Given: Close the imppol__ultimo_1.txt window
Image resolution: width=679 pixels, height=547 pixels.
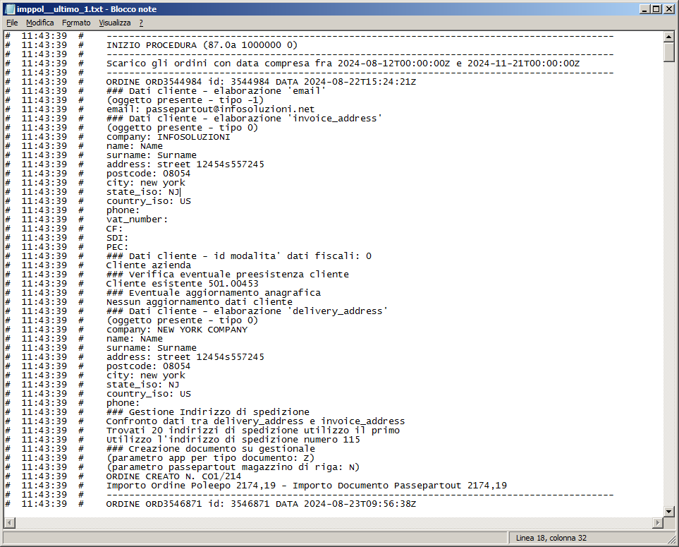Looking at the screenshot, I should (x=668, y=9).
